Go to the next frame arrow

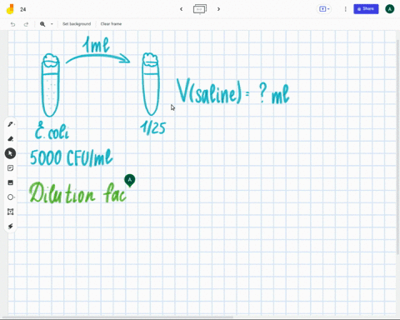(218, 9)
